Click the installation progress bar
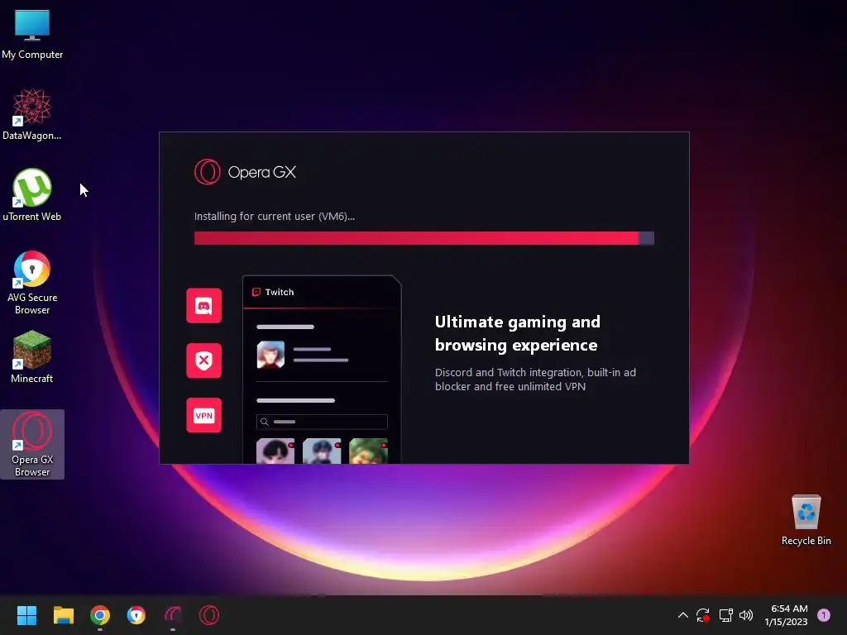Viewport: 847px width, 635px height. click(424, 238)
